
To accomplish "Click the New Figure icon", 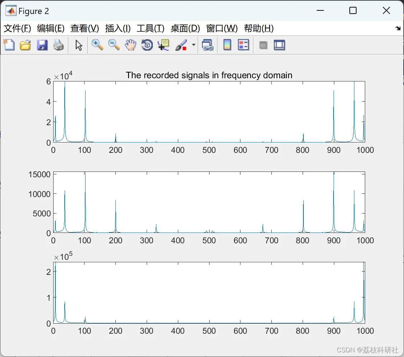I will (x=9, y=45).
